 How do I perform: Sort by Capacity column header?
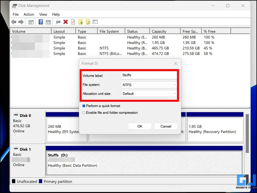165,31
